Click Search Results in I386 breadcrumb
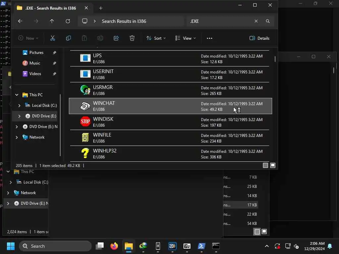Screen dimensions: 339x254 124,21
